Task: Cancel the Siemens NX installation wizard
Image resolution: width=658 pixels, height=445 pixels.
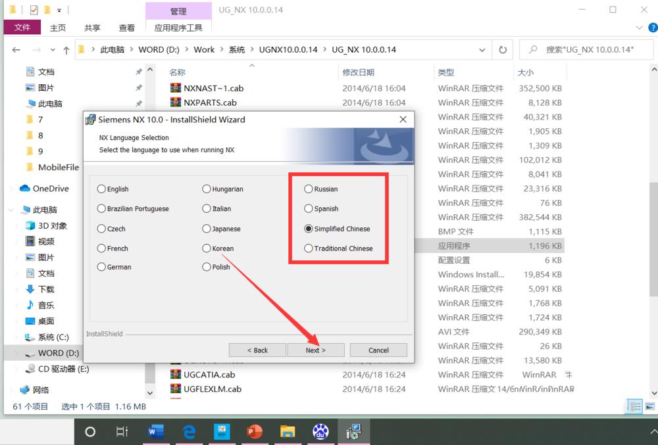Action: click(x=378, y=350)
